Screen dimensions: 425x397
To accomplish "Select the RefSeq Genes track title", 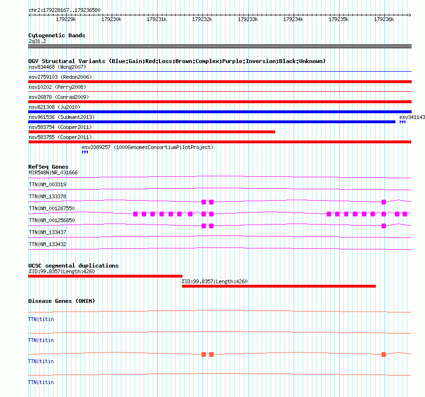I will (48, 167).
